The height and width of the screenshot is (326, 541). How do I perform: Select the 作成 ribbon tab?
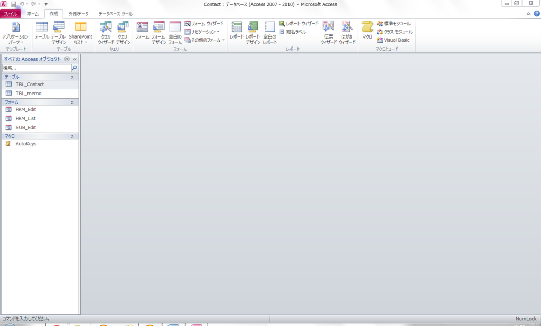point(53,14)
